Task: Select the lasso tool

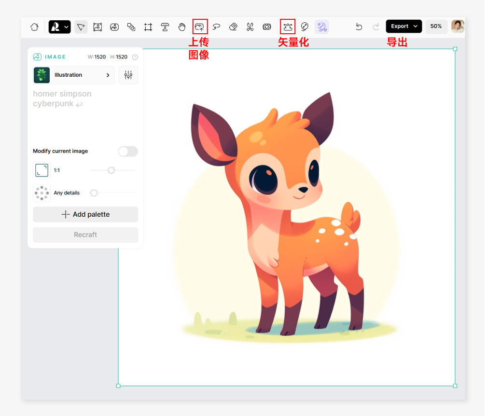Action: [x=216, y=27]
